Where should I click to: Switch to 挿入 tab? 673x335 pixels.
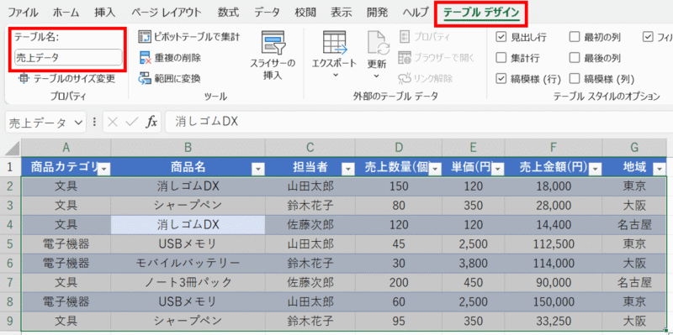105,13
